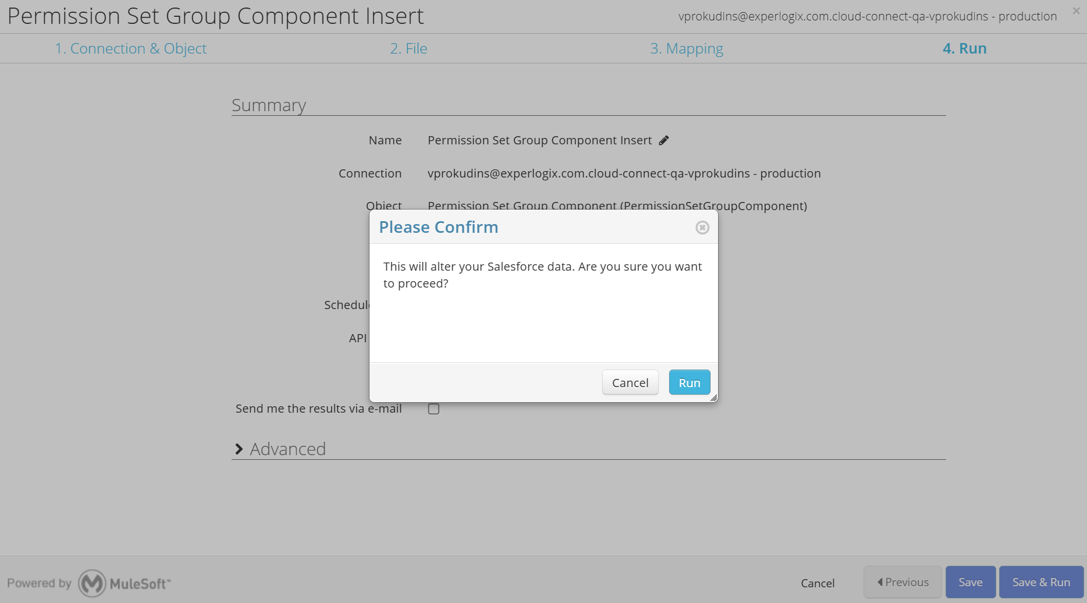Image resolution: width=1087 pixels, height=603 pixels.
Task: Go to step 2 File
Action: (408, 48)
